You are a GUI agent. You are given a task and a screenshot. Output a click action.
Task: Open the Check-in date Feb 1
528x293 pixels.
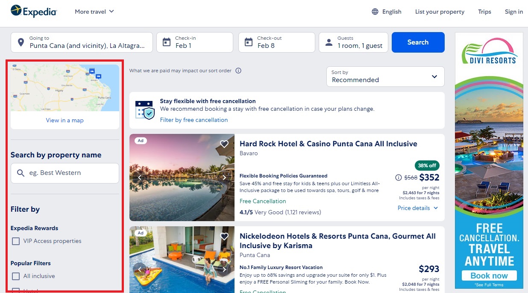(195, 42)
